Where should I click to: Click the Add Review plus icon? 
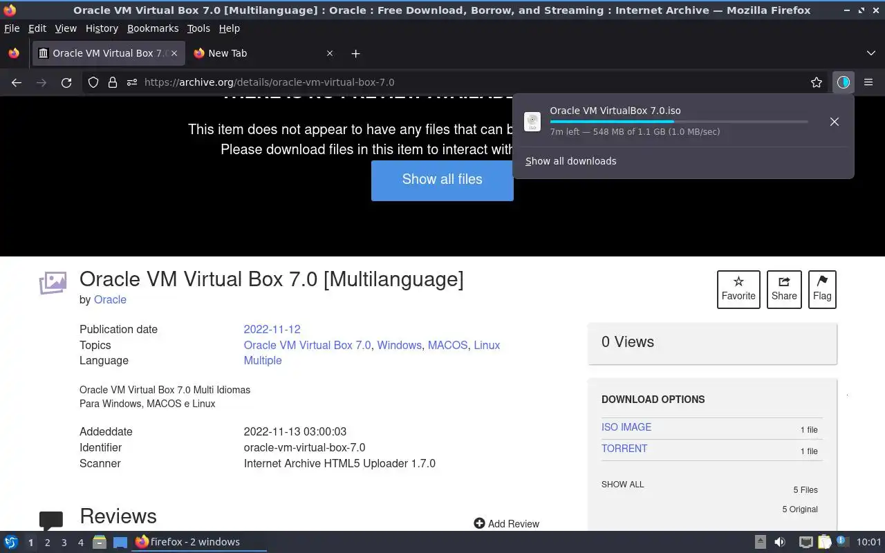[479, 523]
